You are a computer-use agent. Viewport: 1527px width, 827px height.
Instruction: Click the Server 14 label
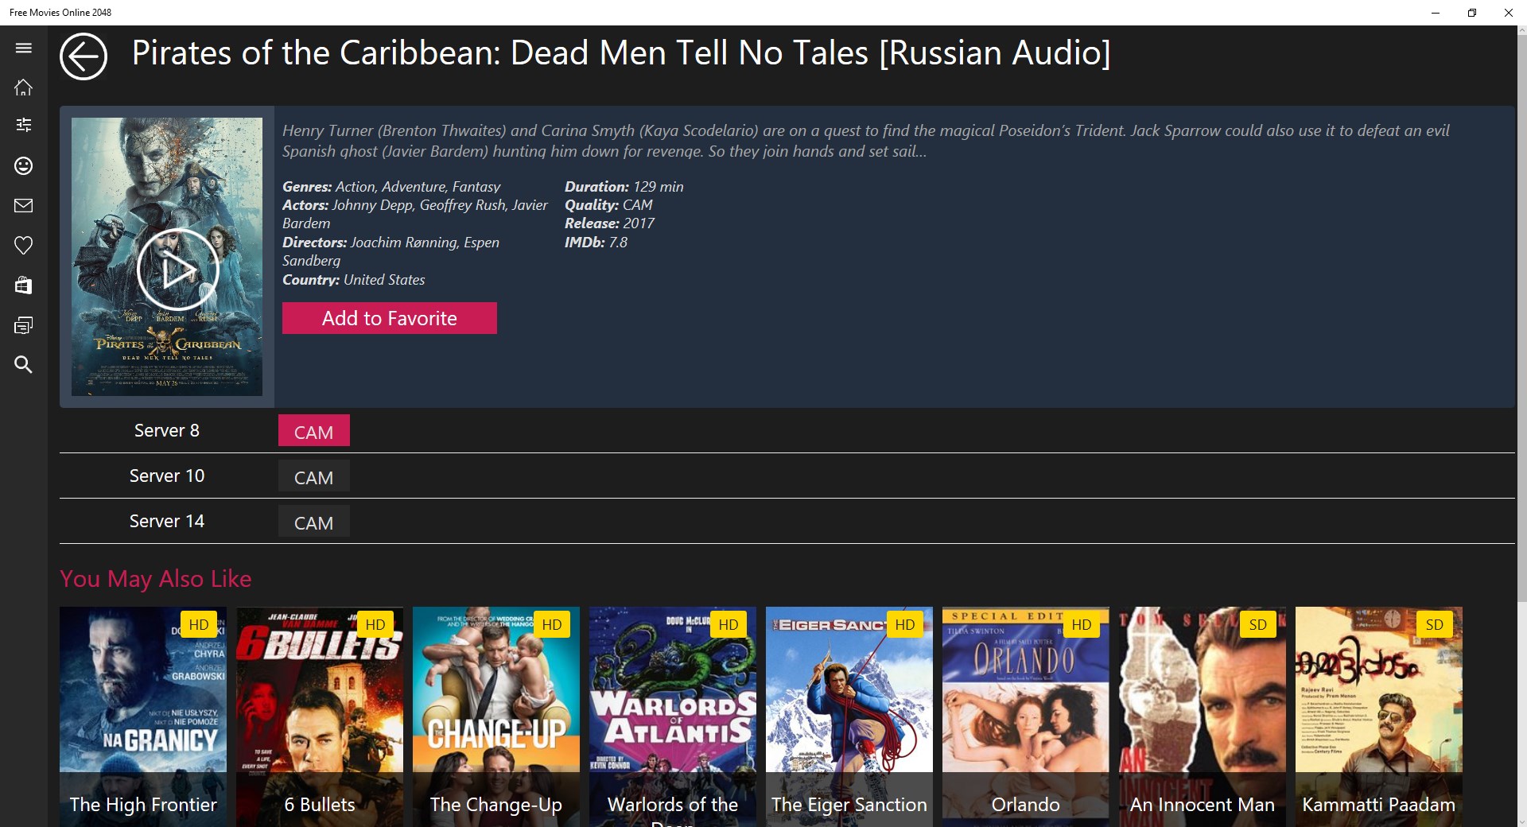pos(167,521)
